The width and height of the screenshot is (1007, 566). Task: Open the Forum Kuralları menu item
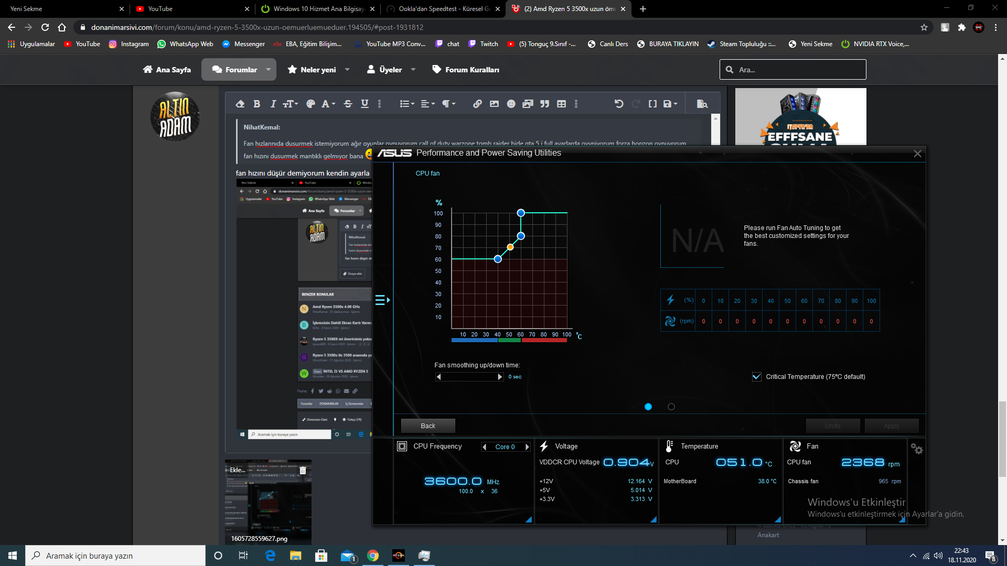465,69
